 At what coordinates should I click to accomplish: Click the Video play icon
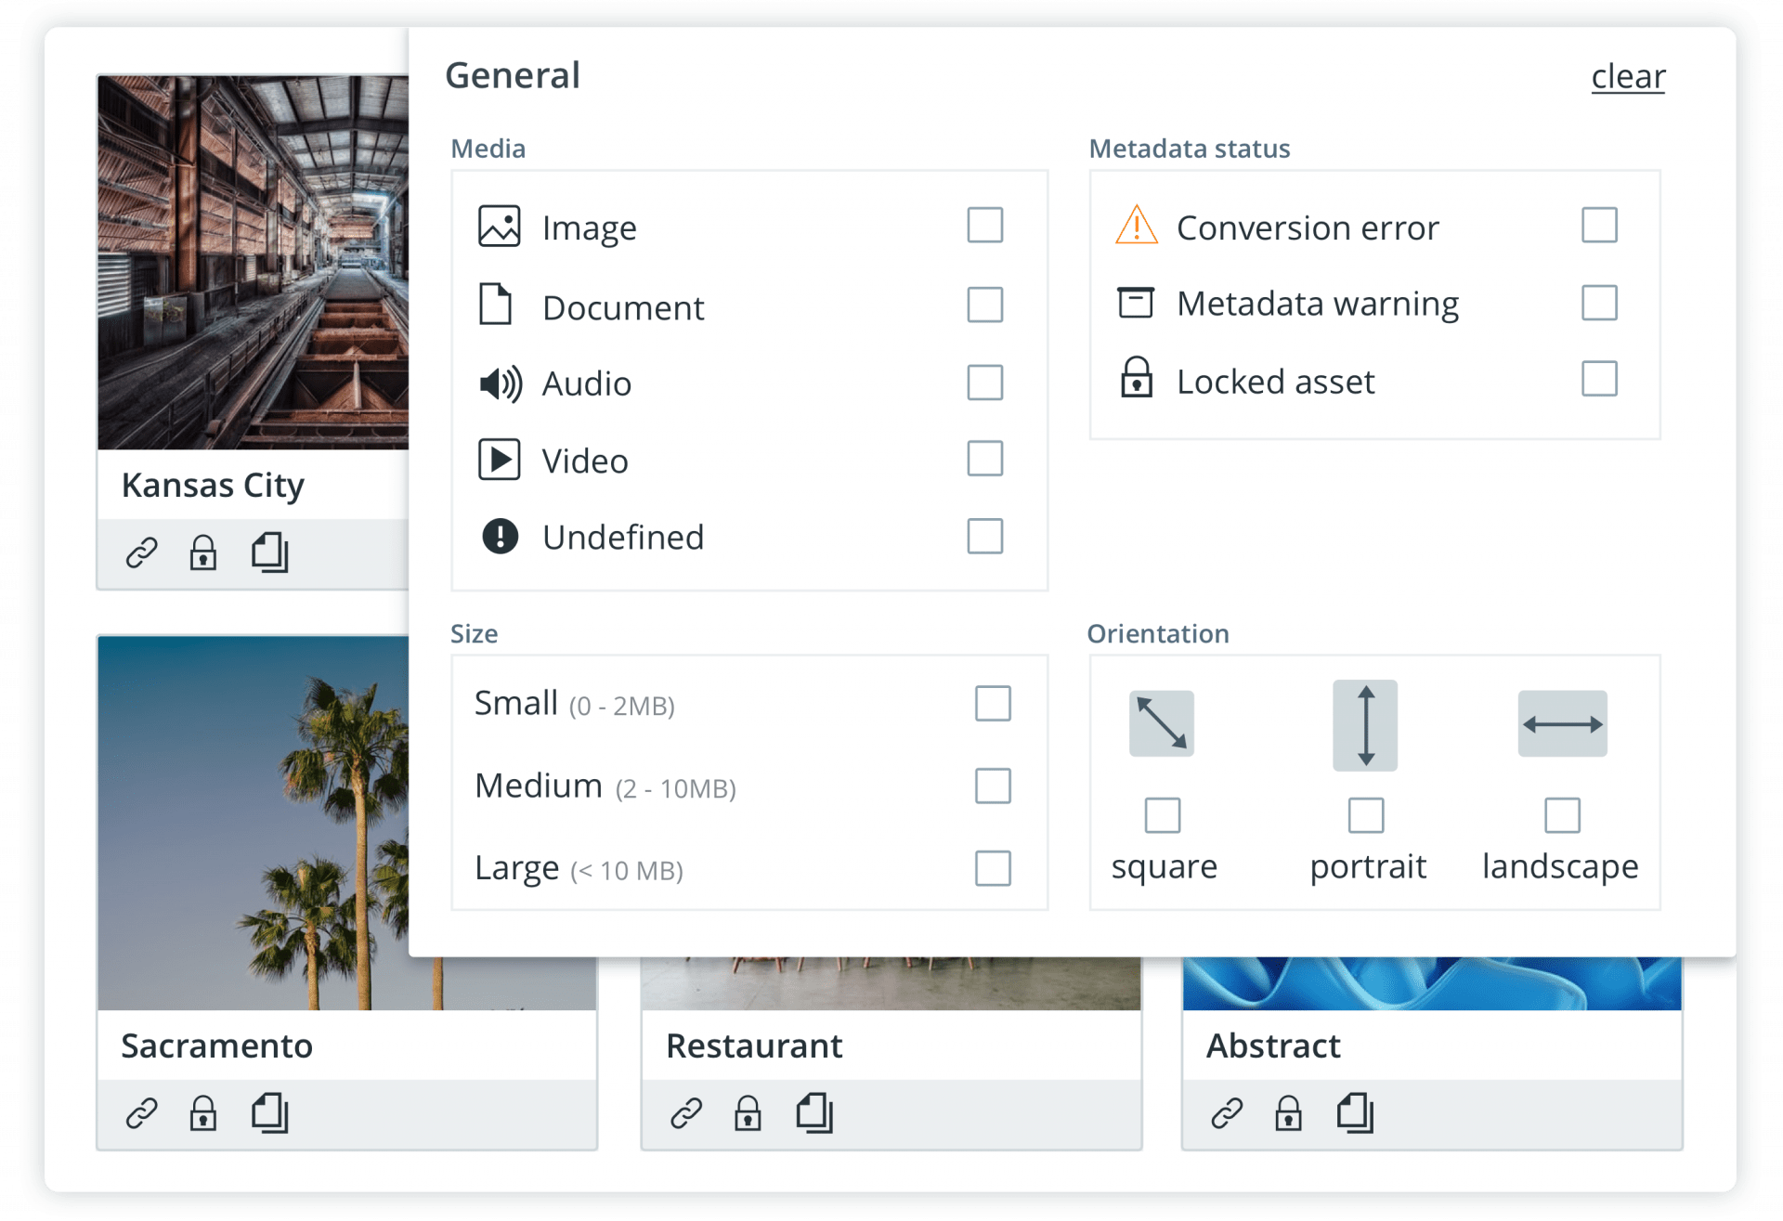pos(499,460)
